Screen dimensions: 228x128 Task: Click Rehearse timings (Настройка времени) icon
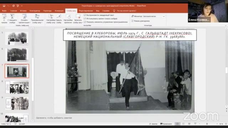coord(68,18)
